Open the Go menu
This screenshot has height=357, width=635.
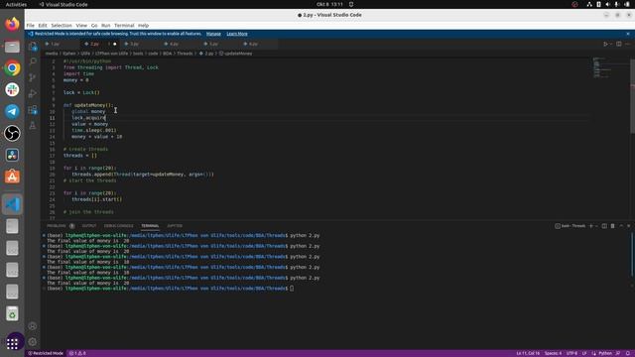pos(94,25)
